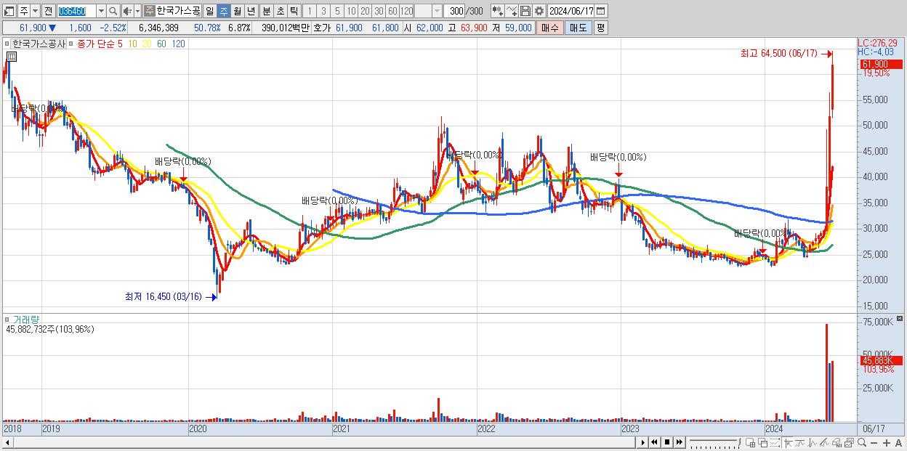Click the dashed-box trend line icon

775,442
